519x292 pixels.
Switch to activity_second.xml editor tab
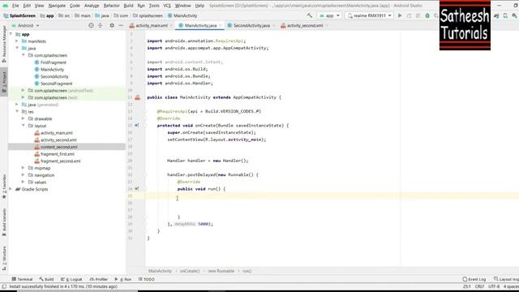coord(305,25)
